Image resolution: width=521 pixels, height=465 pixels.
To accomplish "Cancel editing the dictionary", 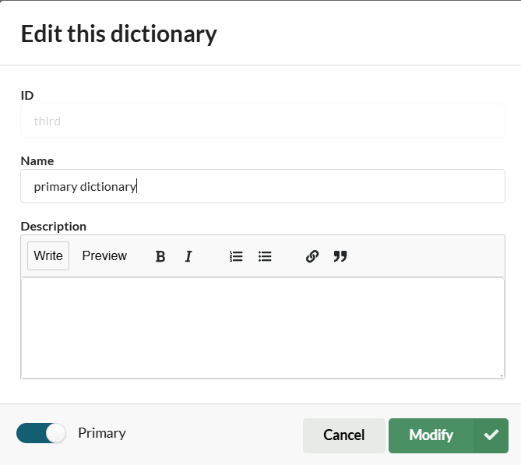I will pos(343,435).
